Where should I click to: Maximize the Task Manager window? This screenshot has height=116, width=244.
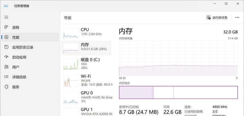click(x=226, y=3)
